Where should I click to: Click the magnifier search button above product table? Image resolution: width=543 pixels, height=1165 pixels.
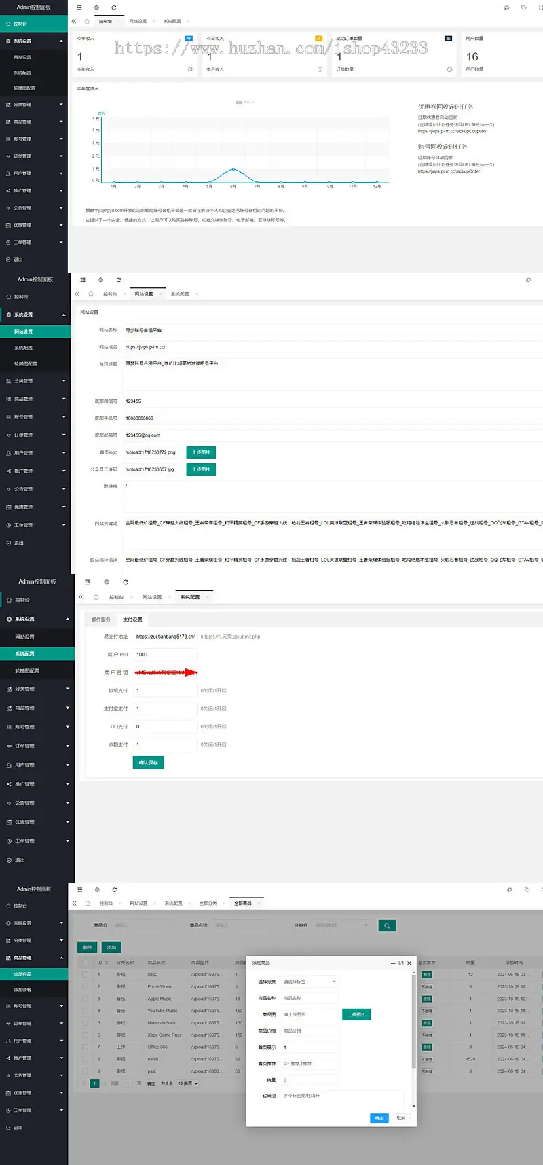(x=386, y=925)
